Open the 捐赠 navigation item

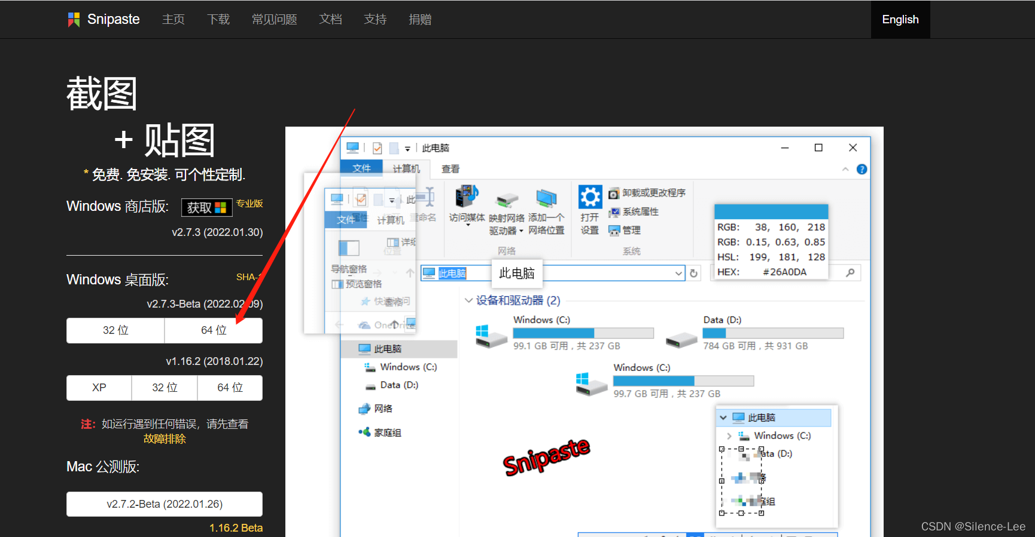point(420,20)
